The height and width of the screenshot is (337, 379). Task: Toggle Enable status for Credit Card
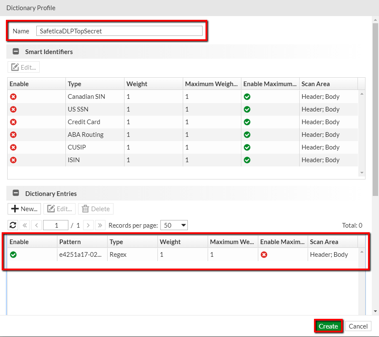click(x=13, y=122)
